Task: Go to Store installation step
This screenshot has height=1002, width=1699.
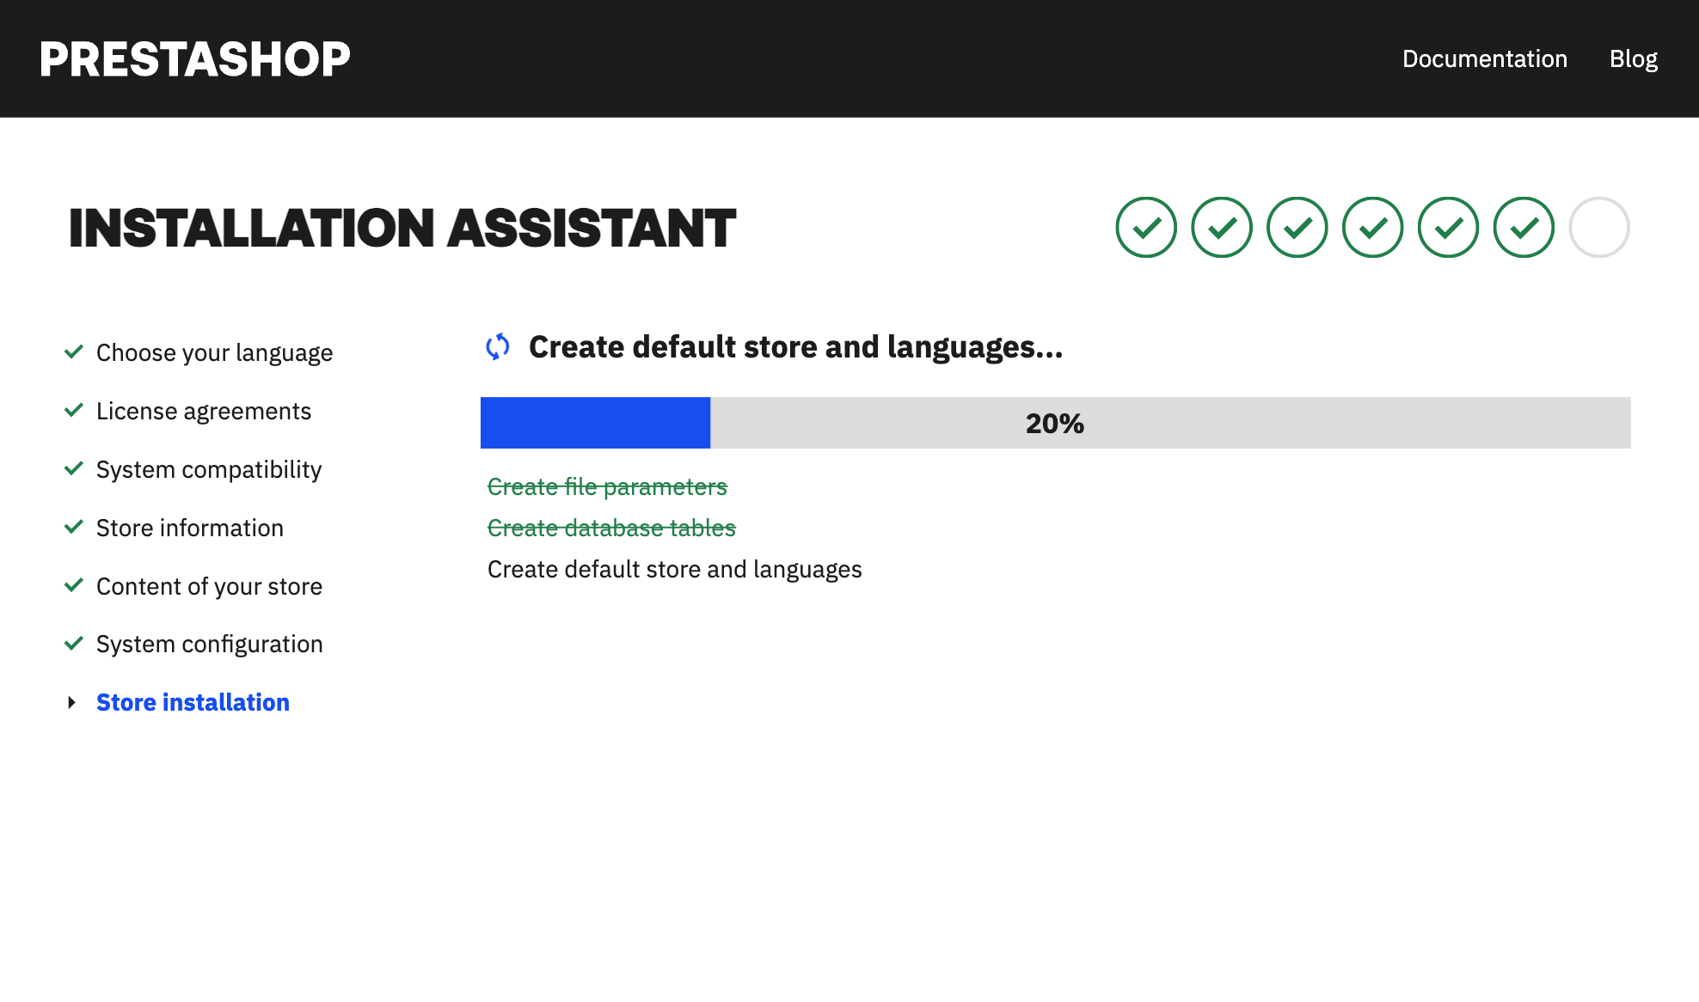Action: pos(193,702)
